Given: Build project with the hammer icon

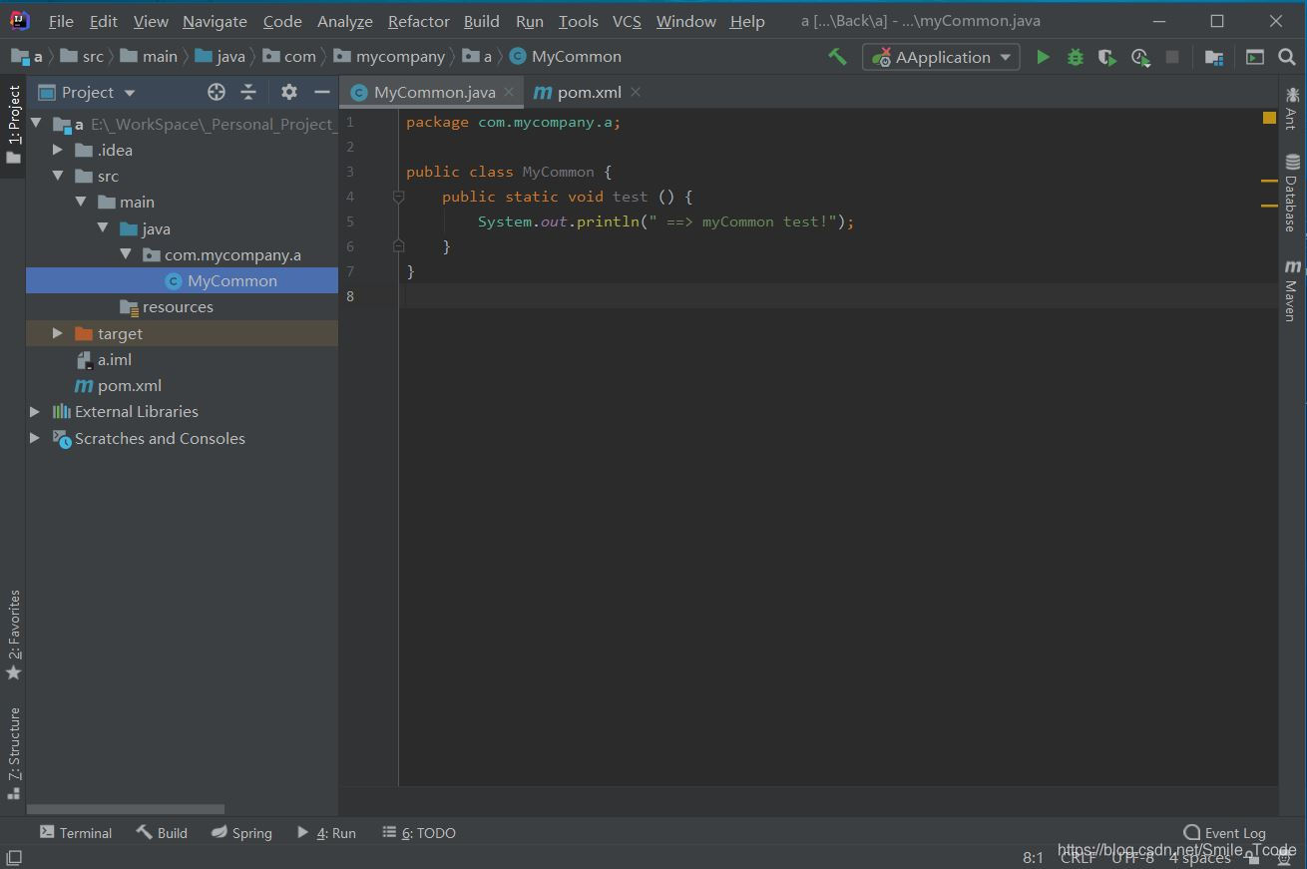Looking at the screenshot, I should (837, 57).
